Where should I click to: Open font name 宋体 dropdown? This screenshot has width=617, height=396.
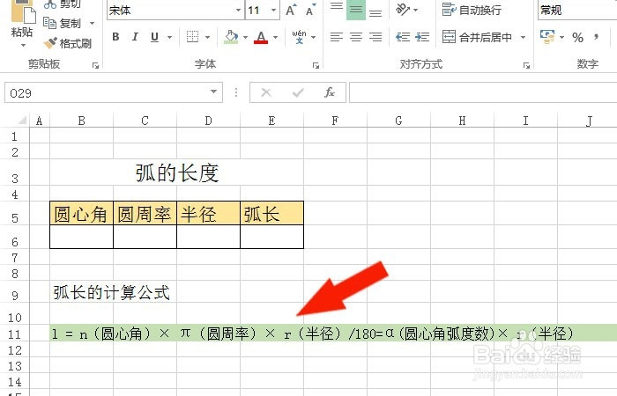pos(238,10)
